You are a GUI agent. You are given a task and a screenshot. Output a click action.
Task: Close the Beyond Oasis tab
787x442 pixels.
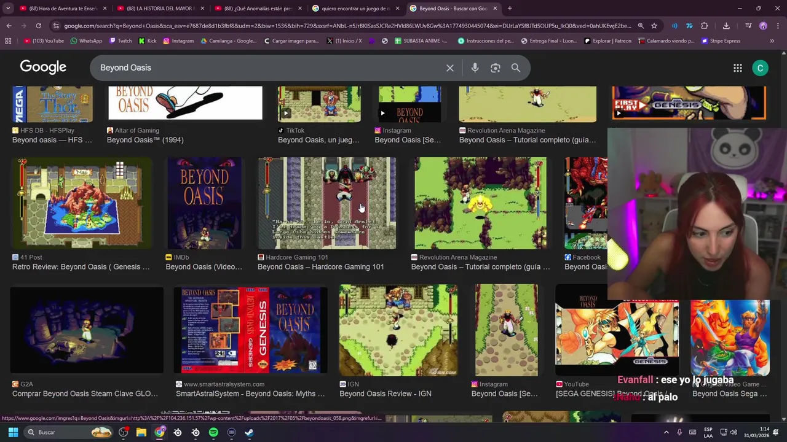pos(495,9)
